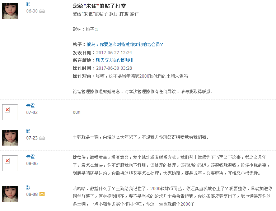This screenshot has height=211, width=276.
Task: Open the avatar thumbnail of 影 dated 06-30
Action: [10, 11]
